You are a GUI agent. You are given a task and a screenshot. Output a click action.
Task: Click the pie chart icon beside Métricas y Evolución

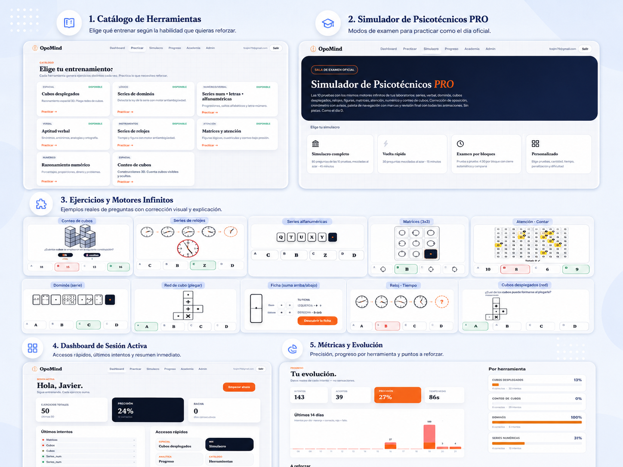[293, 349]
